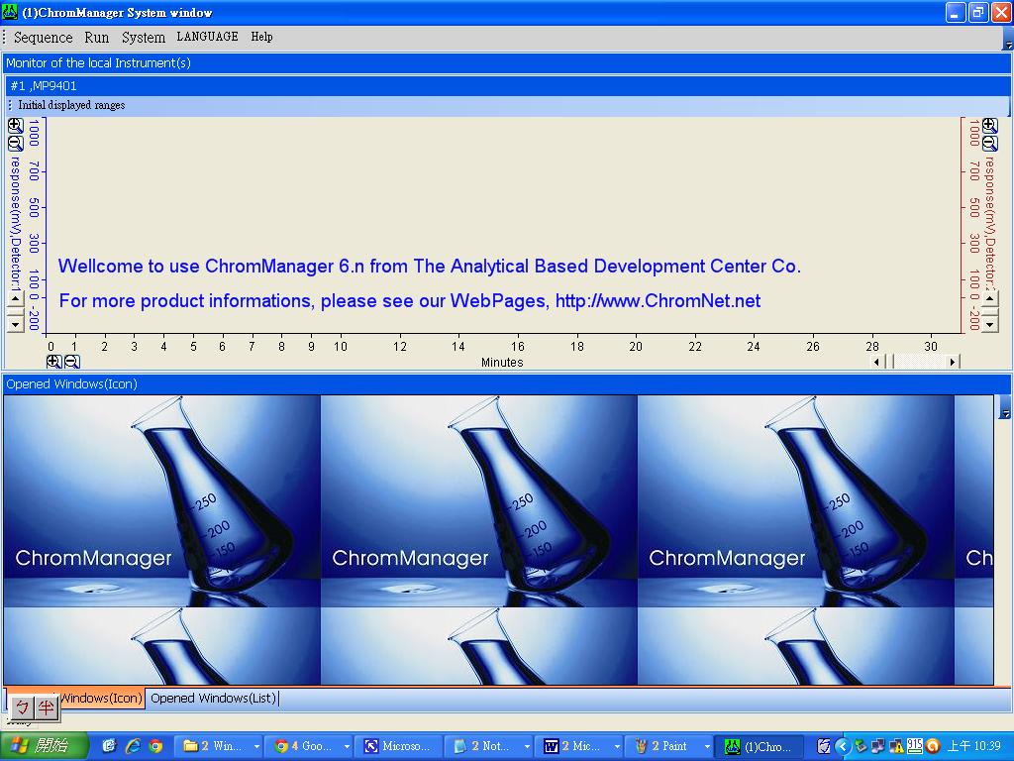Viewport: 1014px width, 761px height.
Task: Click the shield icon left of the tray
Action: 823,746
